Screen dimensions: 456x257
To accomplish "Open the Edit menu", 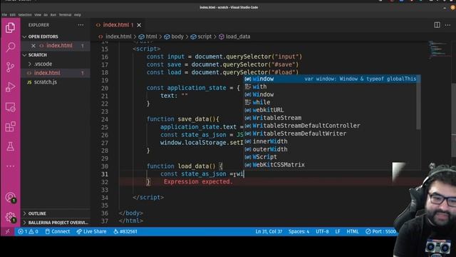I will click(13, 15).
